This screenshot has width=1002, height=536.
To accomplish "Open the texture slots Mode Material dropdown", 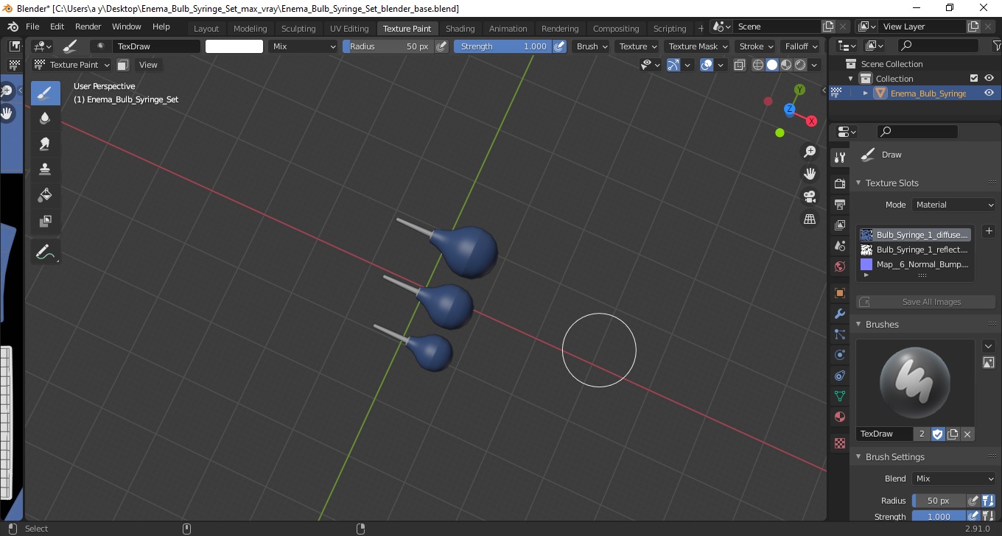I will (953, 205).
